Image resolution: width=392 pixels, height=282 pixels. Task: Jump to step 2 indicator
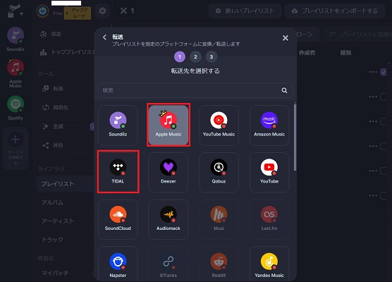pos(195,56)
